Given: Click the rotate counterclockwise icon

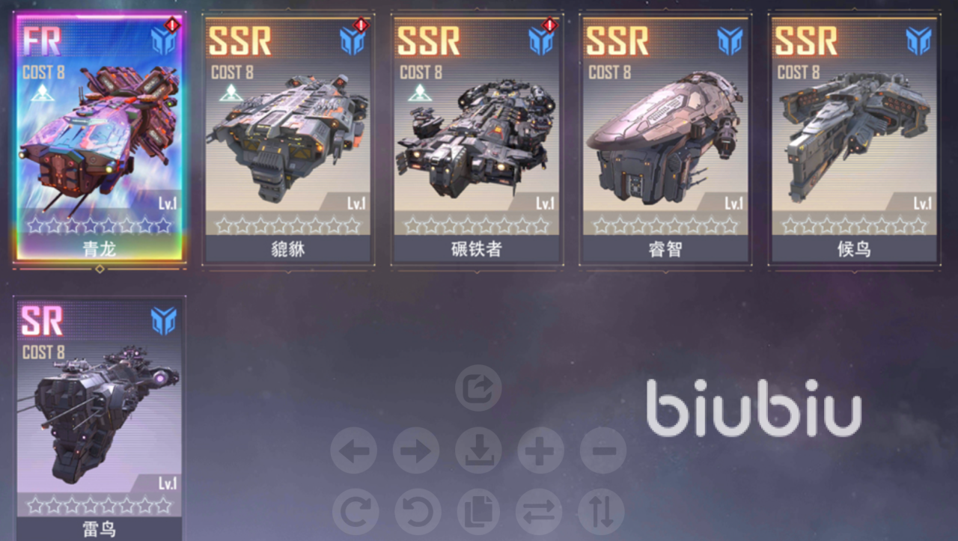Looking at the screenshot, I should 416,513.
